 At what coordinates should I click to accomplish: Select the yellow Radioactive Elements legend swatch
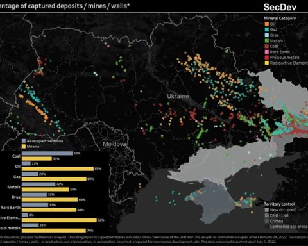pos(267,63)
